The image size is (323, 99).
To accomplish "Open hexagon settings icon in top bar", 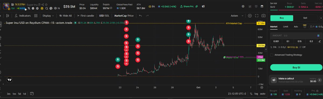I will click(x=243, y=6).
